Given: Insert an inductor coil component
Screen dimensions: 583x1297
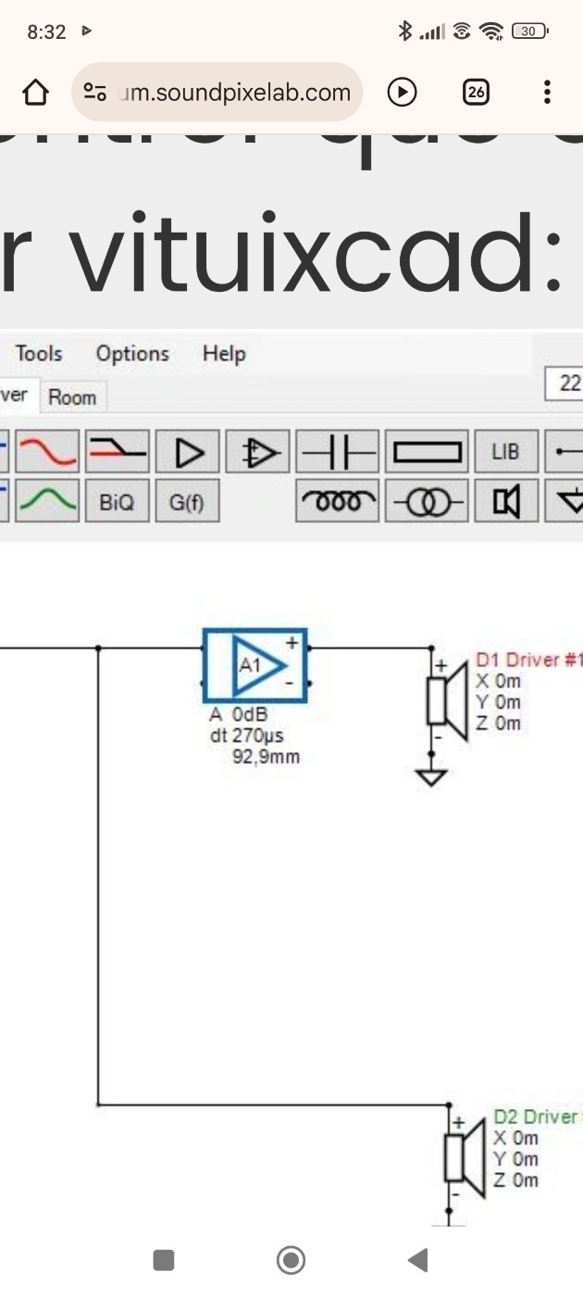Looking at the screenshot, I should point(337,501).
